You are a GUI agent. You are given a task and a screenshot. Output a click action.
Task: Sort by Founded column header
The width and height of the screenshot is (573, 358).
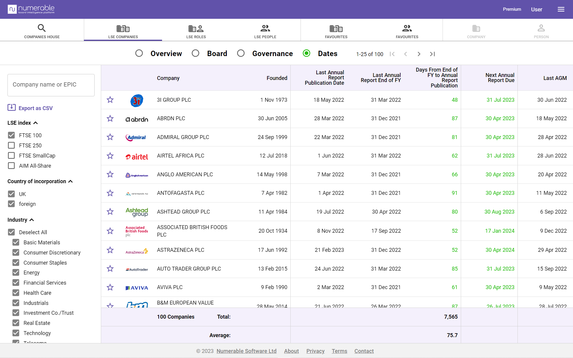(x=277, y=78)
